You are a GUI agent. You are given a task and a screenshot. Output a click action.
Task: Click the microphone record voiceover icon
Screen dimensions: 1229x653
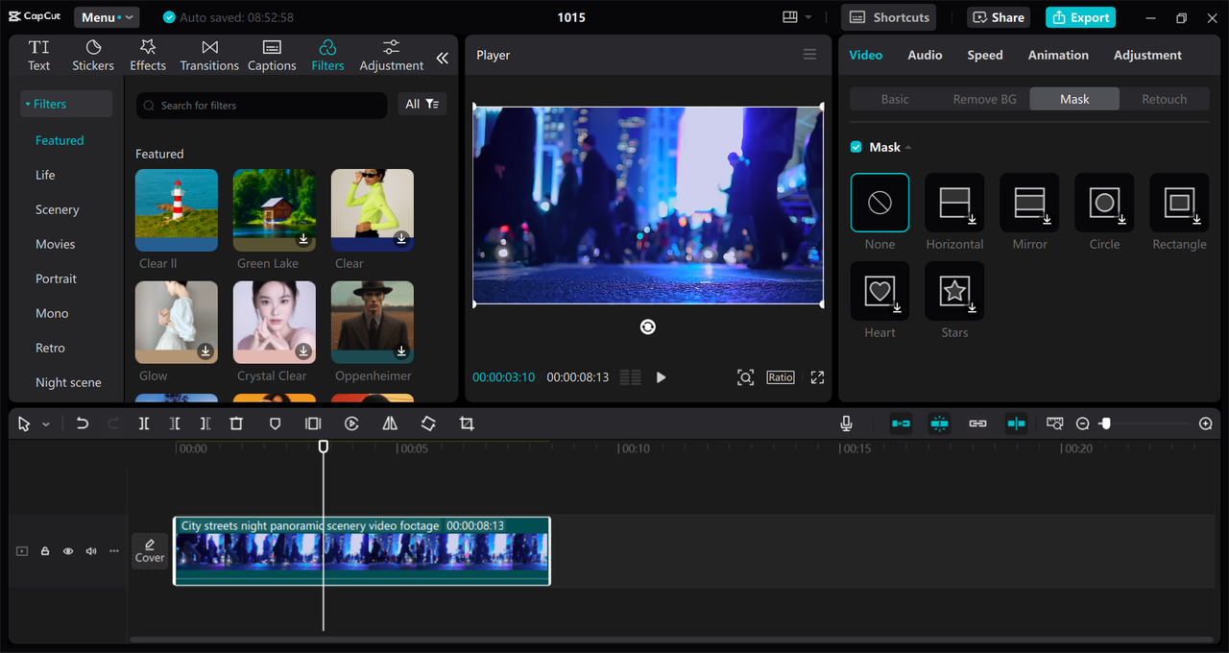(x=846, y=423)
